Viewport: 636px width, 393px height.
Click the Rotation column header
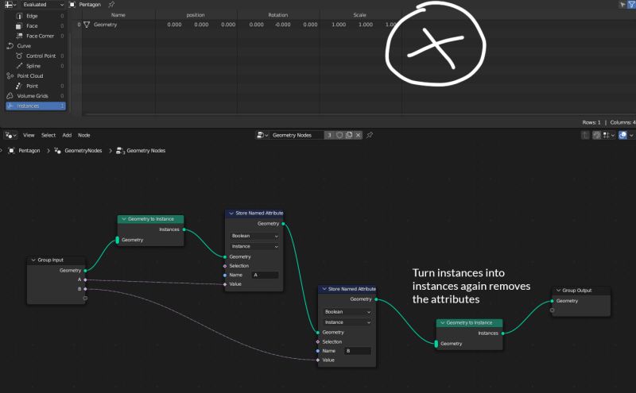(x=277, y=15)
